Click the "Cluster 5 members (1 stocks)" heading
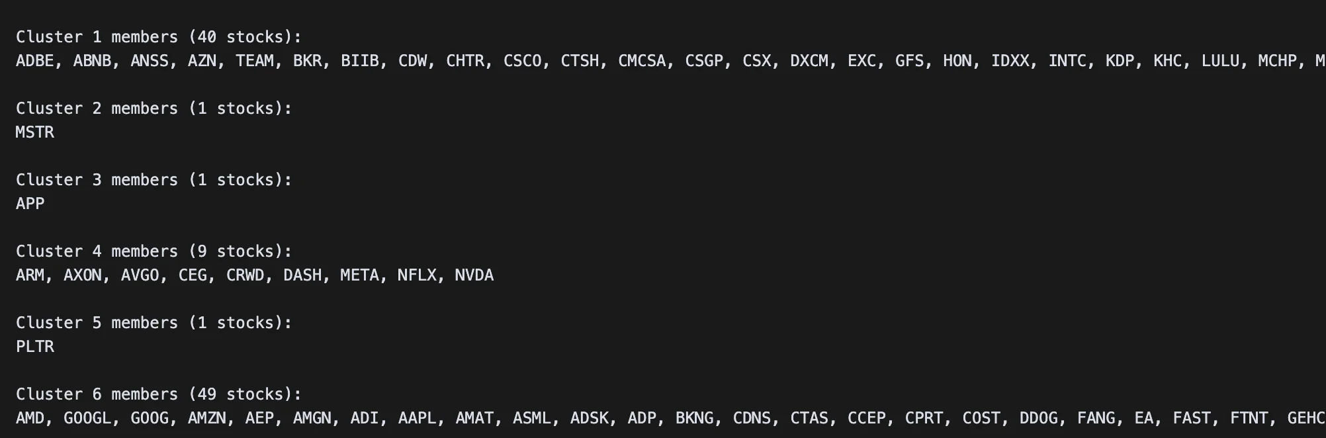The height and width of the screenshot is (438, 1326). pyautogui.click(x=154, y=323)
